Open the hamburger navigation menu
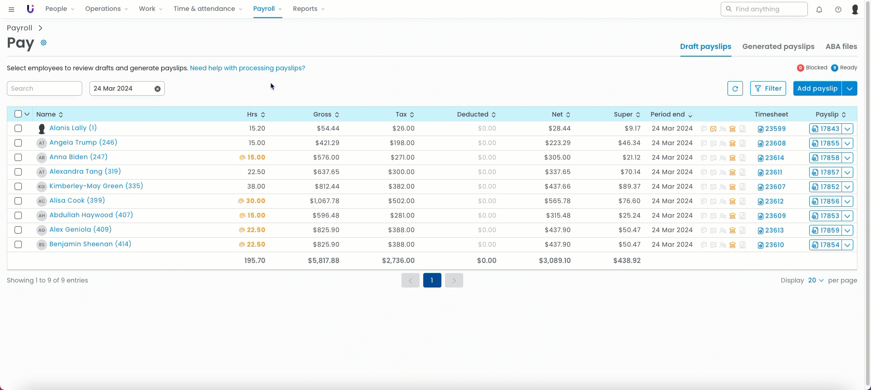This screenshot has height=390, width=871. point(11,9)
